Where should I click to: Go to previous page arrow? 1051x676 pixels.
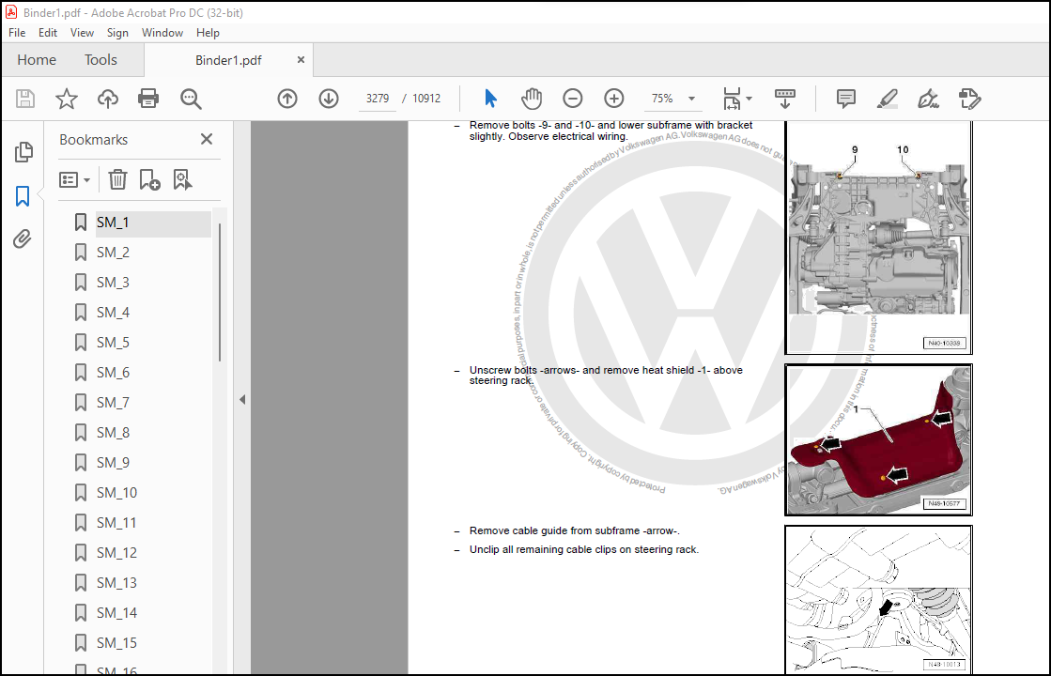(x=286, y=99)
